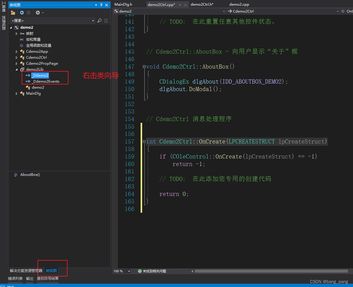This screenshot has height=287, width=353.
Task: Open the 错误列表 panel
Action: [15, 278]
